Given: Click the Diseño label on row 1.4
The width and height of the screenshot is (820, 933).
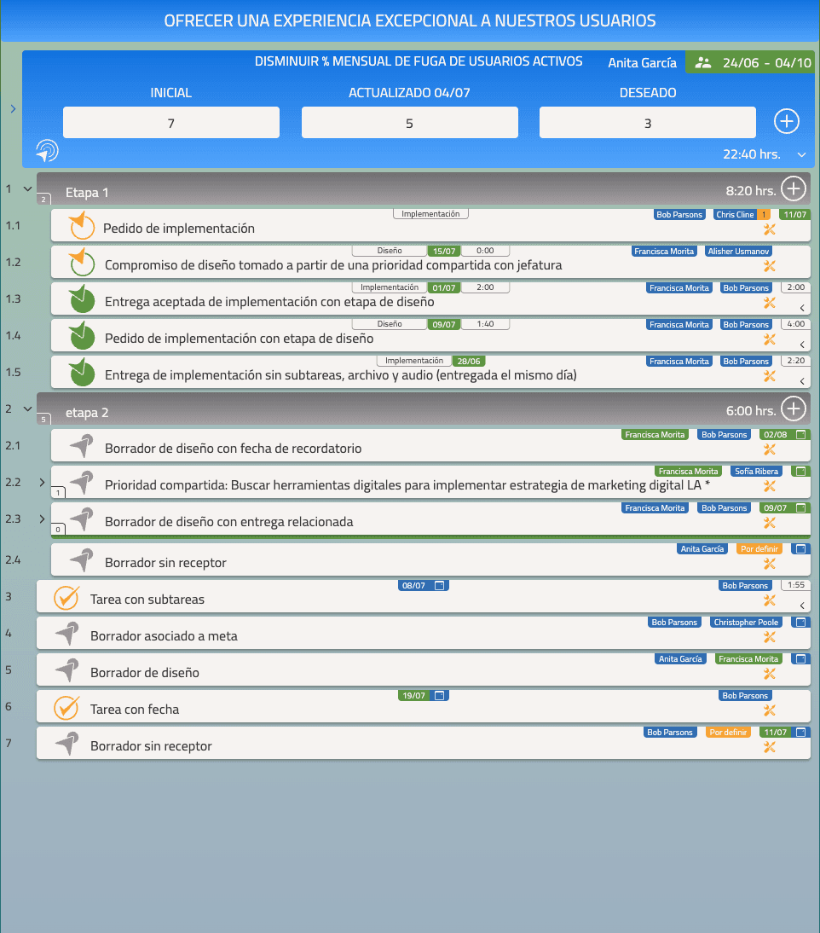Looking at the screenshot, I should tap(390, 324).
